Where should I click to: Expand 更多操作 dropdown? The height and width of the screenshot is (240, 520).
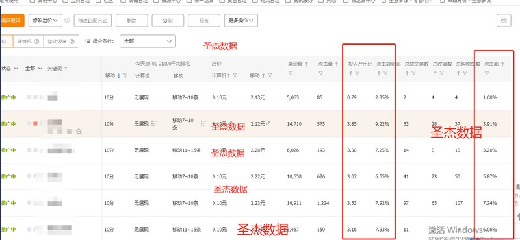(241, 21)
